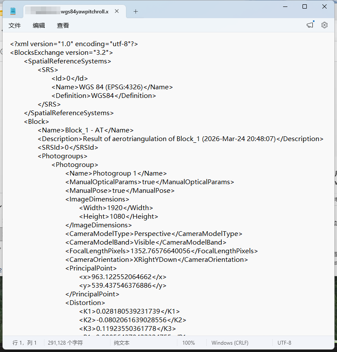Minimize the Notepad window
Image resolution: width=337 pixels, height=352 pixels.
pyautogui.click(x=285, y=6)
